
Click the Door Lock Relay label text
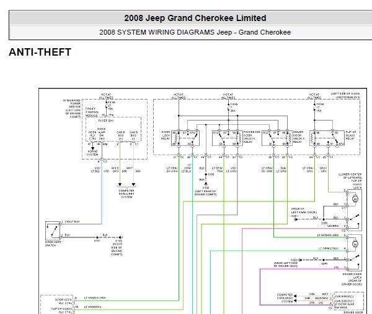166,135
